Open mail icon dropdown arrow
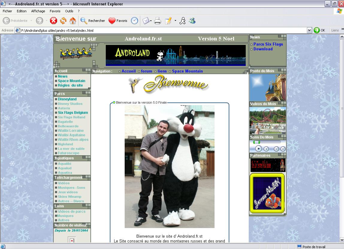This screenshot has height=249, width=344. click(151, 21)
